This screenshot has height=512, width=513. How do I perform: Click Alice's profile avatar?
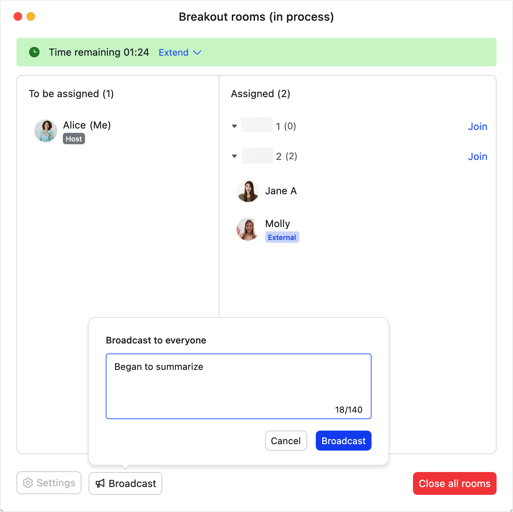pyautogui.click(x=45, y=131)
